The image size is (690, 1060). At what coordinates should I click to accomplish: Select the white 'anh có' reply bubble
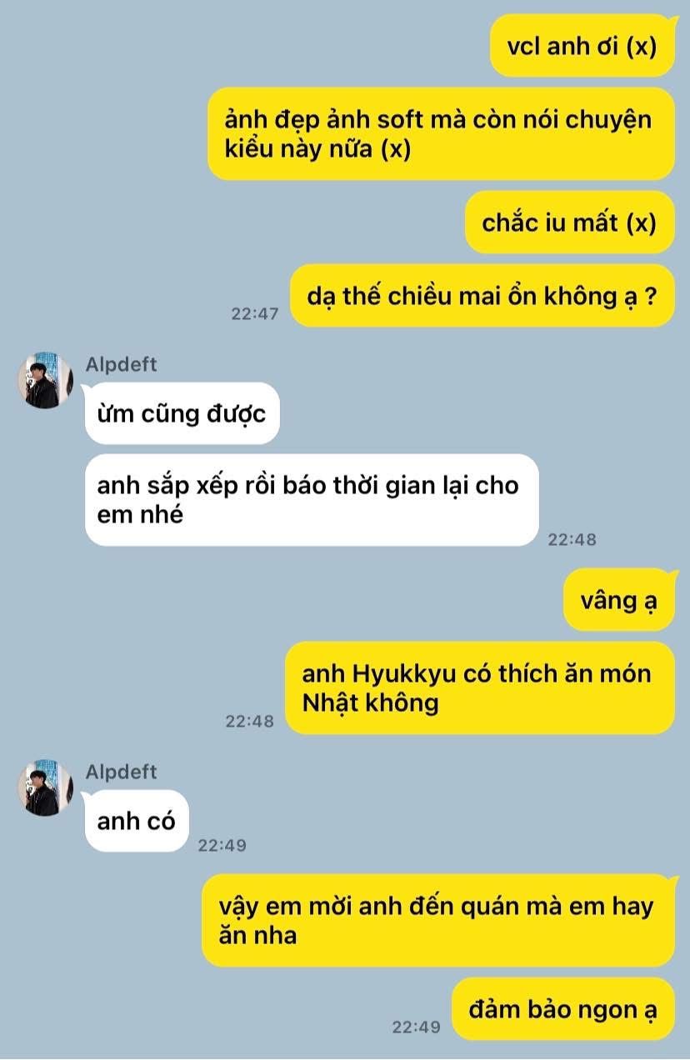pyautogui.click(x=137, y=821)
